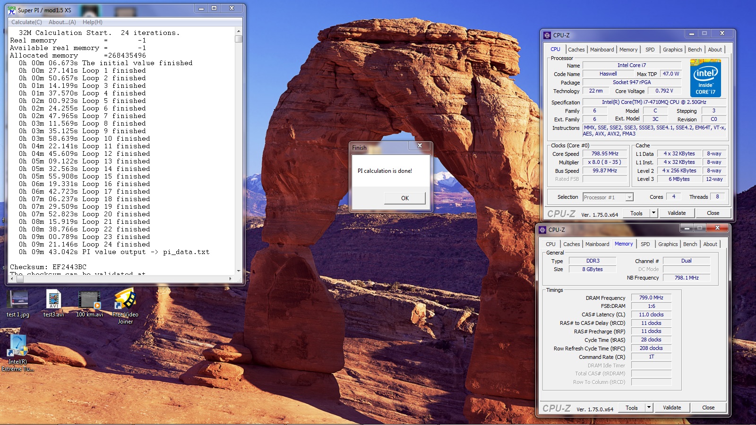Click Close button in lower CPU-Z
This screenshot has height=425, width=756.
(708, 408)
